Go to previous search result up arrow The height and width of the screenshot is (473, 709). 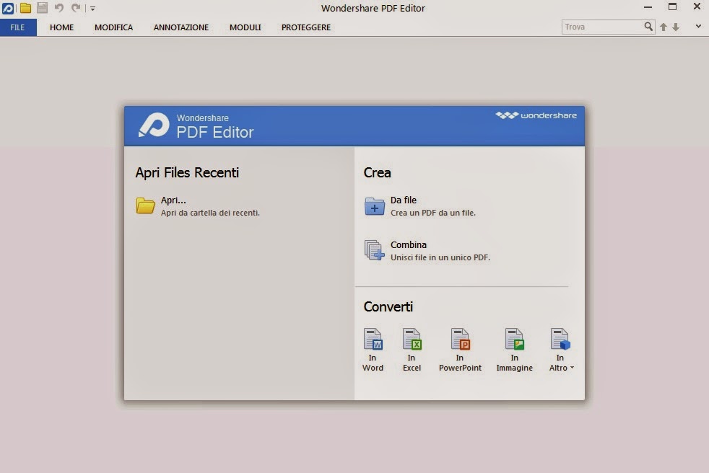664,27
